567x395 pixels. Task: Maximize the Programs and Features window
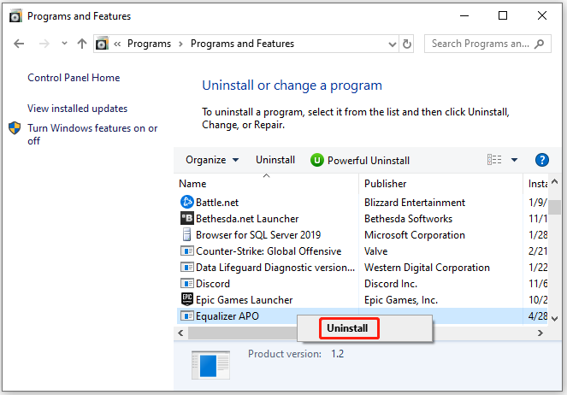pos(503,15)
